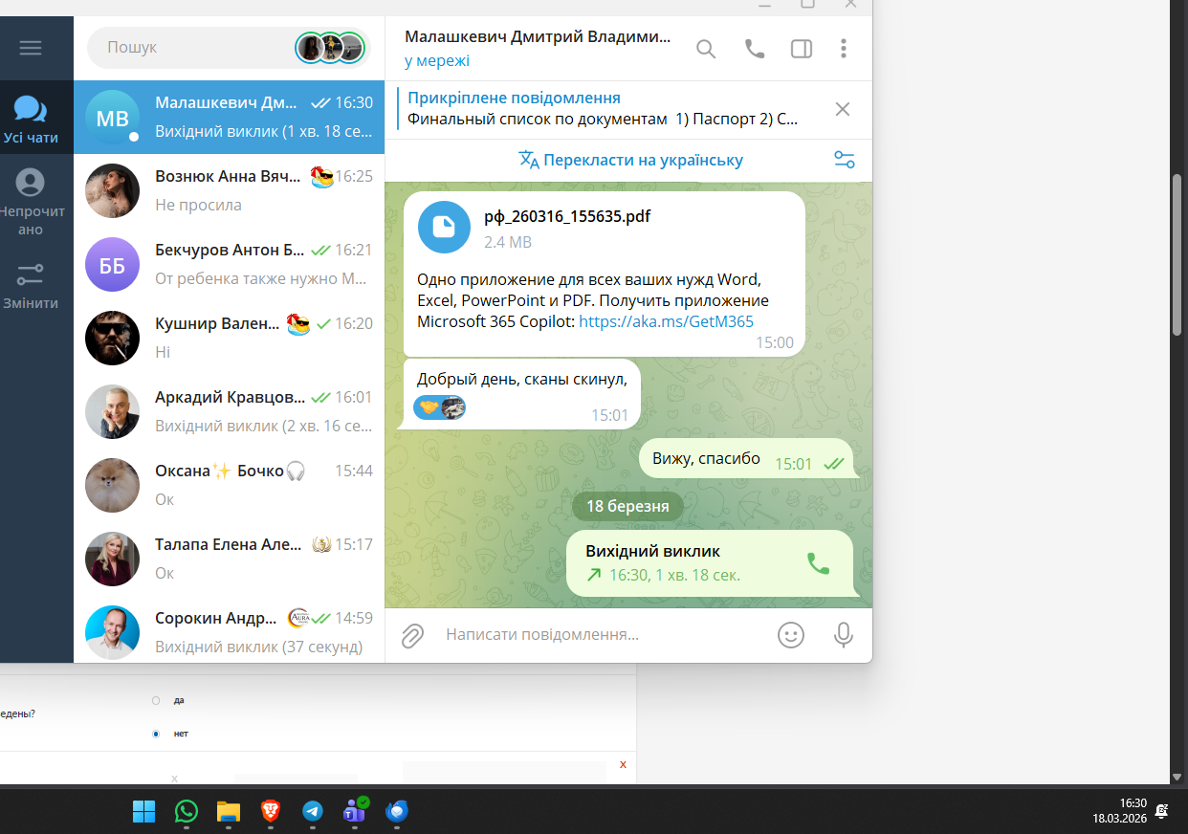The height and width of the screenshot is (834, 1188).
Task: Click the у мережі status text
Action: click(437, 61)
